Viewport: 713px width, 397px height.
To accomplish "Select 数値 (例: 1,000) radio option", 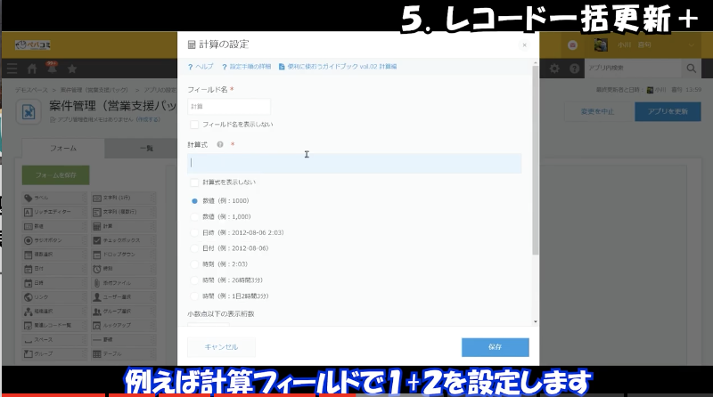I will 195,216.
